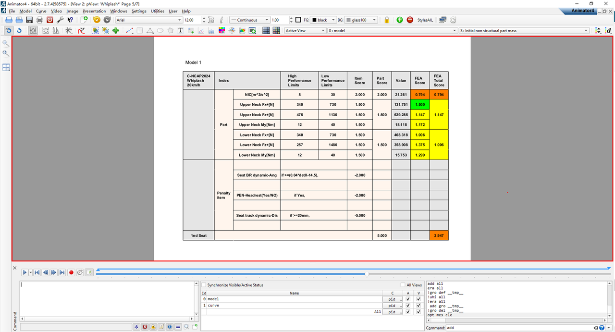Viewport: 615px width, 332px height.
Task: Open the wrench settings tool
Action: [x=60, y=20]
